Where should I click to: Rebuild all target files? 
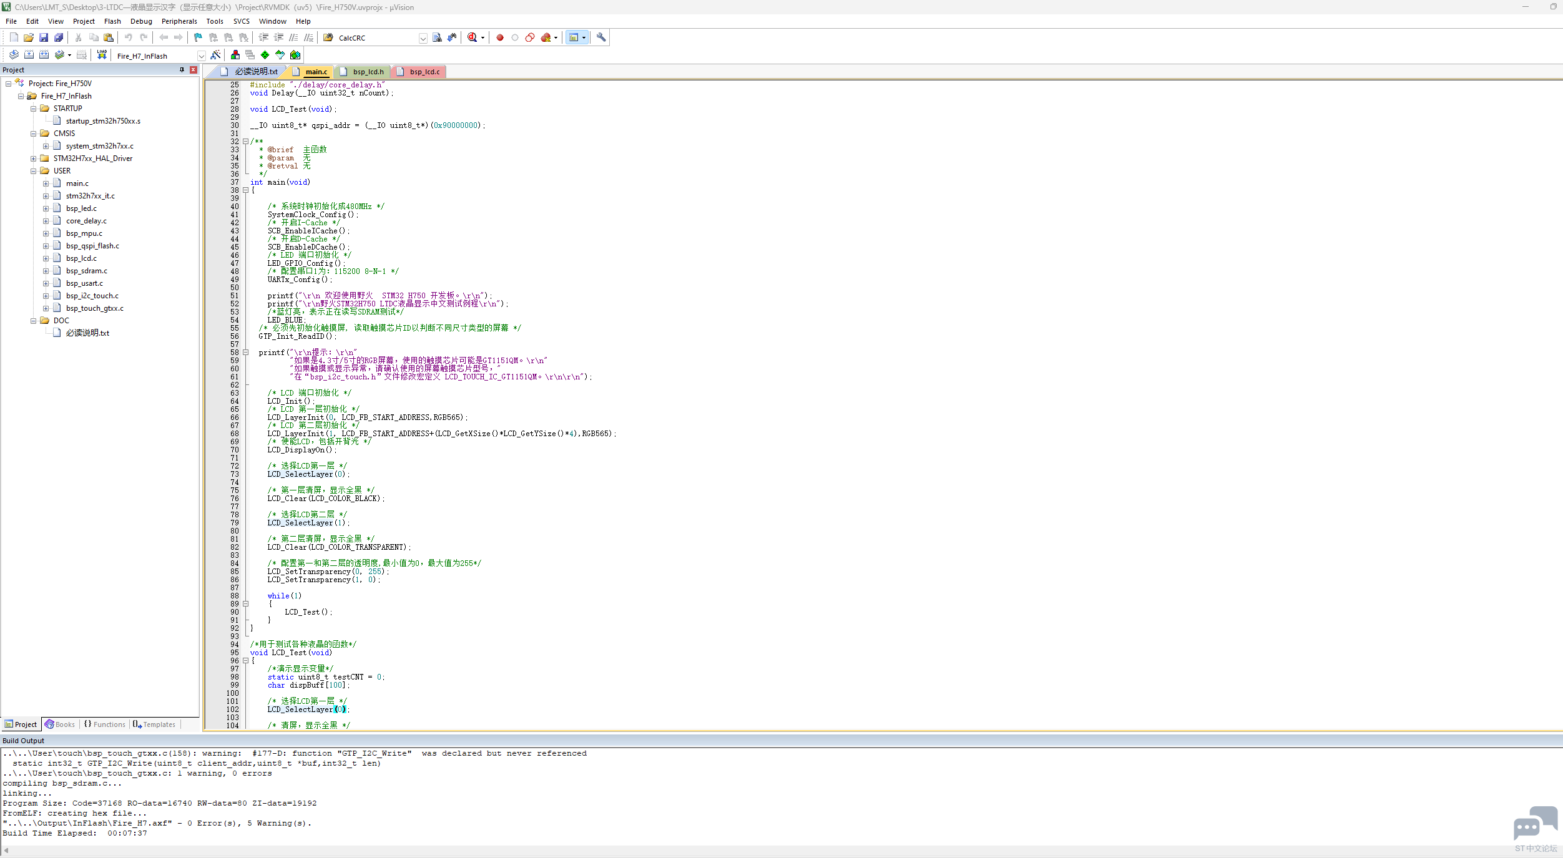(x=44, y=55)
